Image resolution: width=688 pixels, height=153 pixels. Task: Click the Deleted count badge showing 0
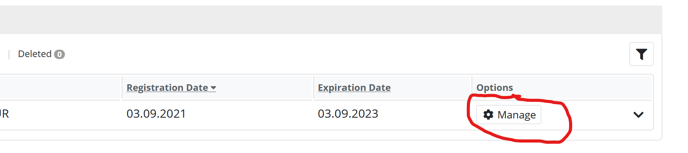coord(59,54)
